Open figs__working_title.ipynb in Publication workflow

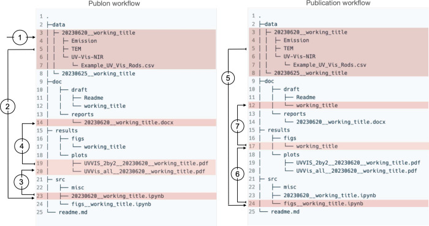coord(324,203)
